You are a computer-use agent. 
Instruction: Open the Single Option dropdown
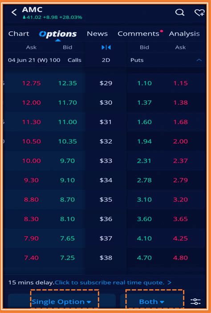tap(61, 301)
